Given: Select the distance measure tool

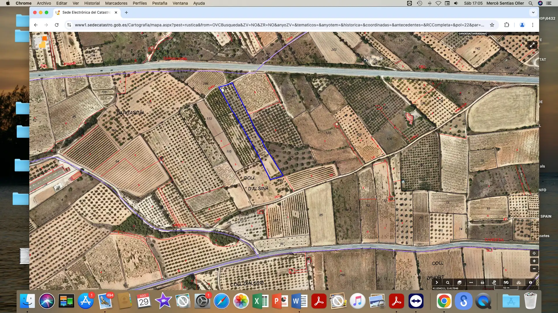Looking at the screenshot, I should (471, 283).
